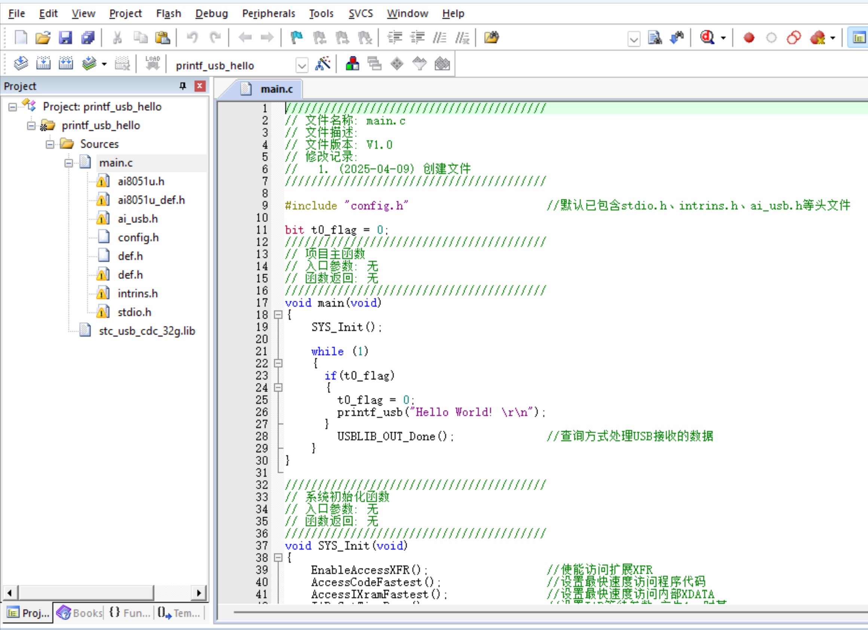Screen dimensions: 868x630
Task: Switch to the Functions panel tab
Action: tap(129, 613)
